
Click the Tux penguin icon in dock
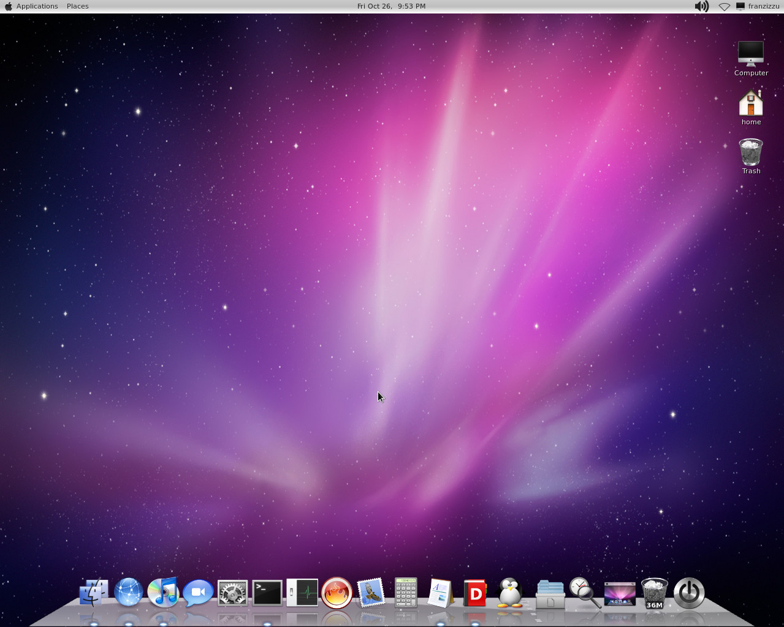(510, 593)
